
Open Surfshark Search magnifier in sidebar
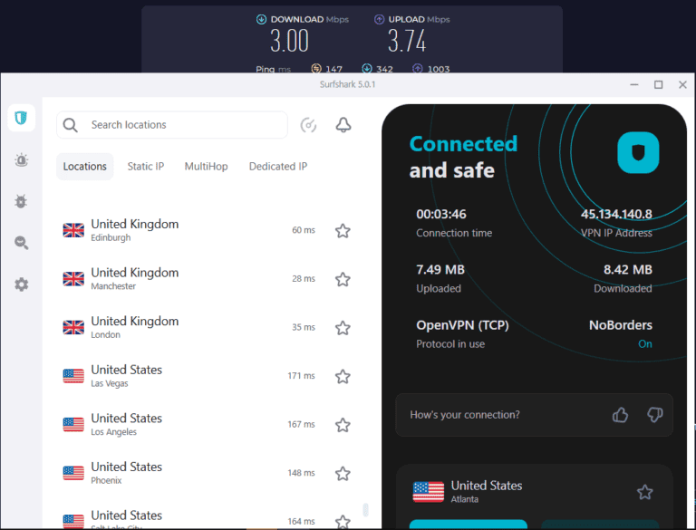point(21,243)
